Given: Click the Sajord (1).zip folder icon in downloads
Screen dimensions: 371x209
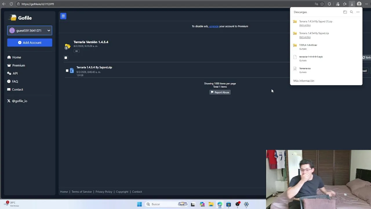Looking at the screenshot, I should point(295,22).
